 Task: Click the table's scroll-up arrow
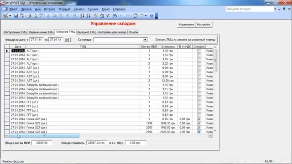(215, 47)
